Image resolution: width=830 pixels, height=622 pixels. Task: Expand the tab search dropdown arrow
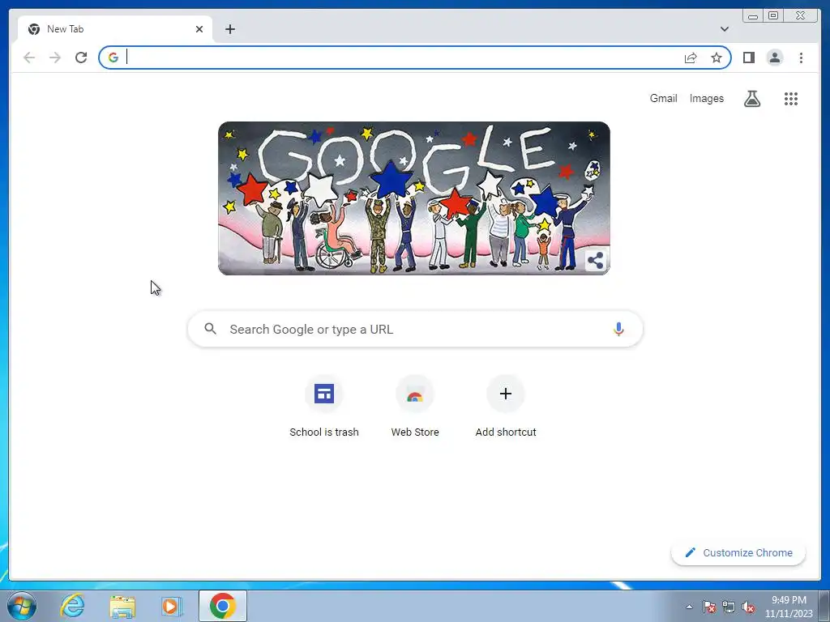(x=725, y=29)
